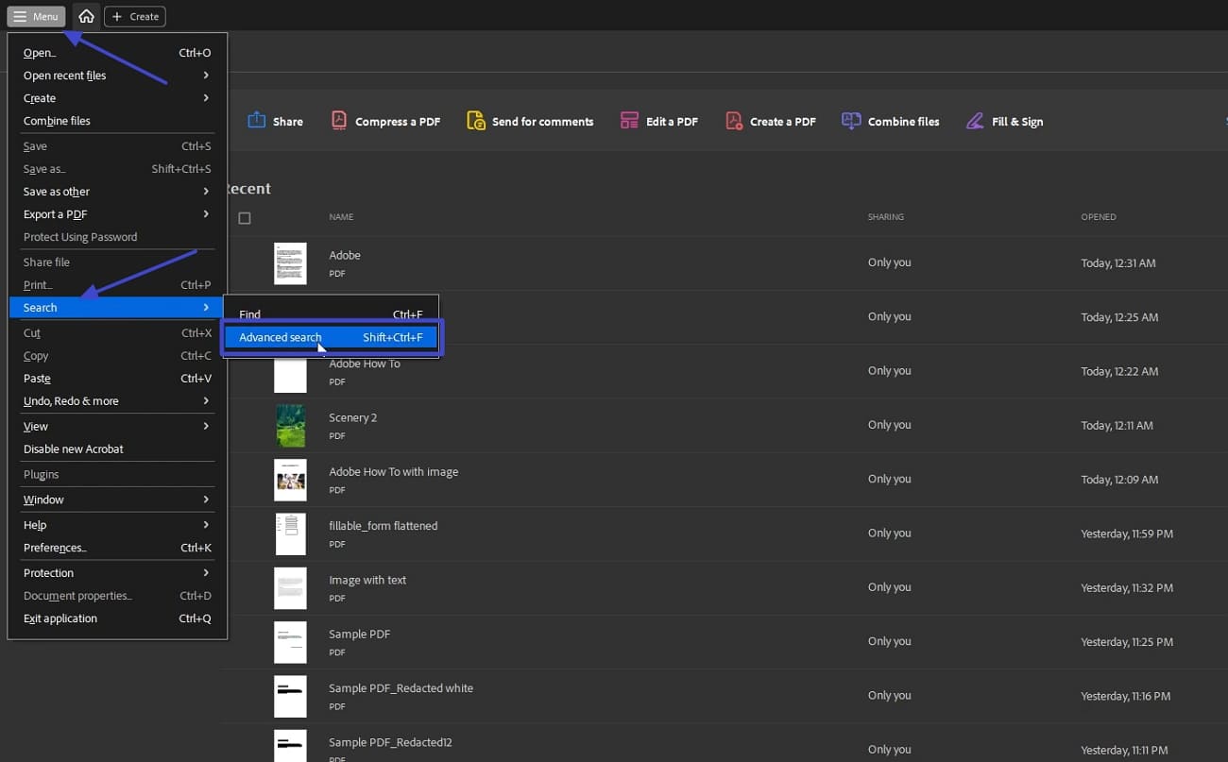Open the Sample PDF_Redacted white file
The image size is (1228, 762).
click(x=401, y=687)
